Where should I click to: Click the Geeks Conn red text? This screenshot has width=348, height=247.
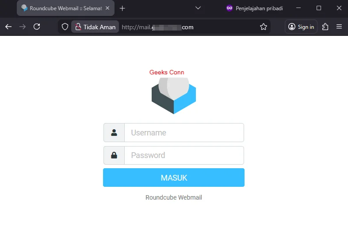[x=167, y=73]
